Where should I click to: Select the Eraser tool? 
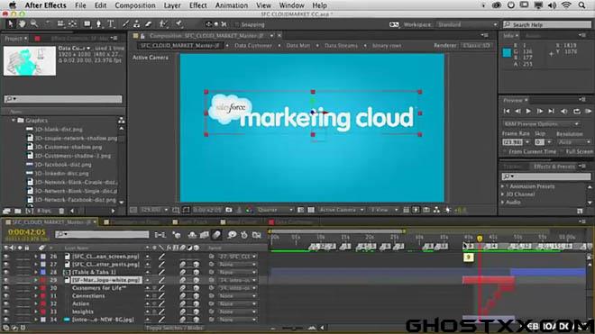[149, 24]
